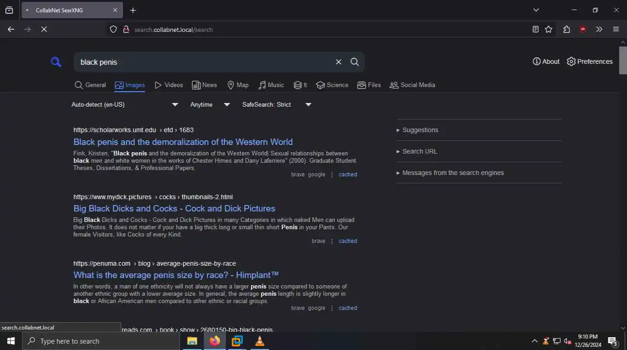Open the penuma.com average size result
Viewport: 627px width, 350px height.
[x=176, y=275]
